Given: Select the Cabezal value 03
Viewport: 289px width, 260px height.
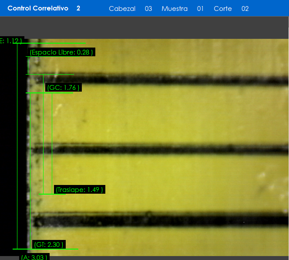Looking at the screenshot, I should coord(148,9).
